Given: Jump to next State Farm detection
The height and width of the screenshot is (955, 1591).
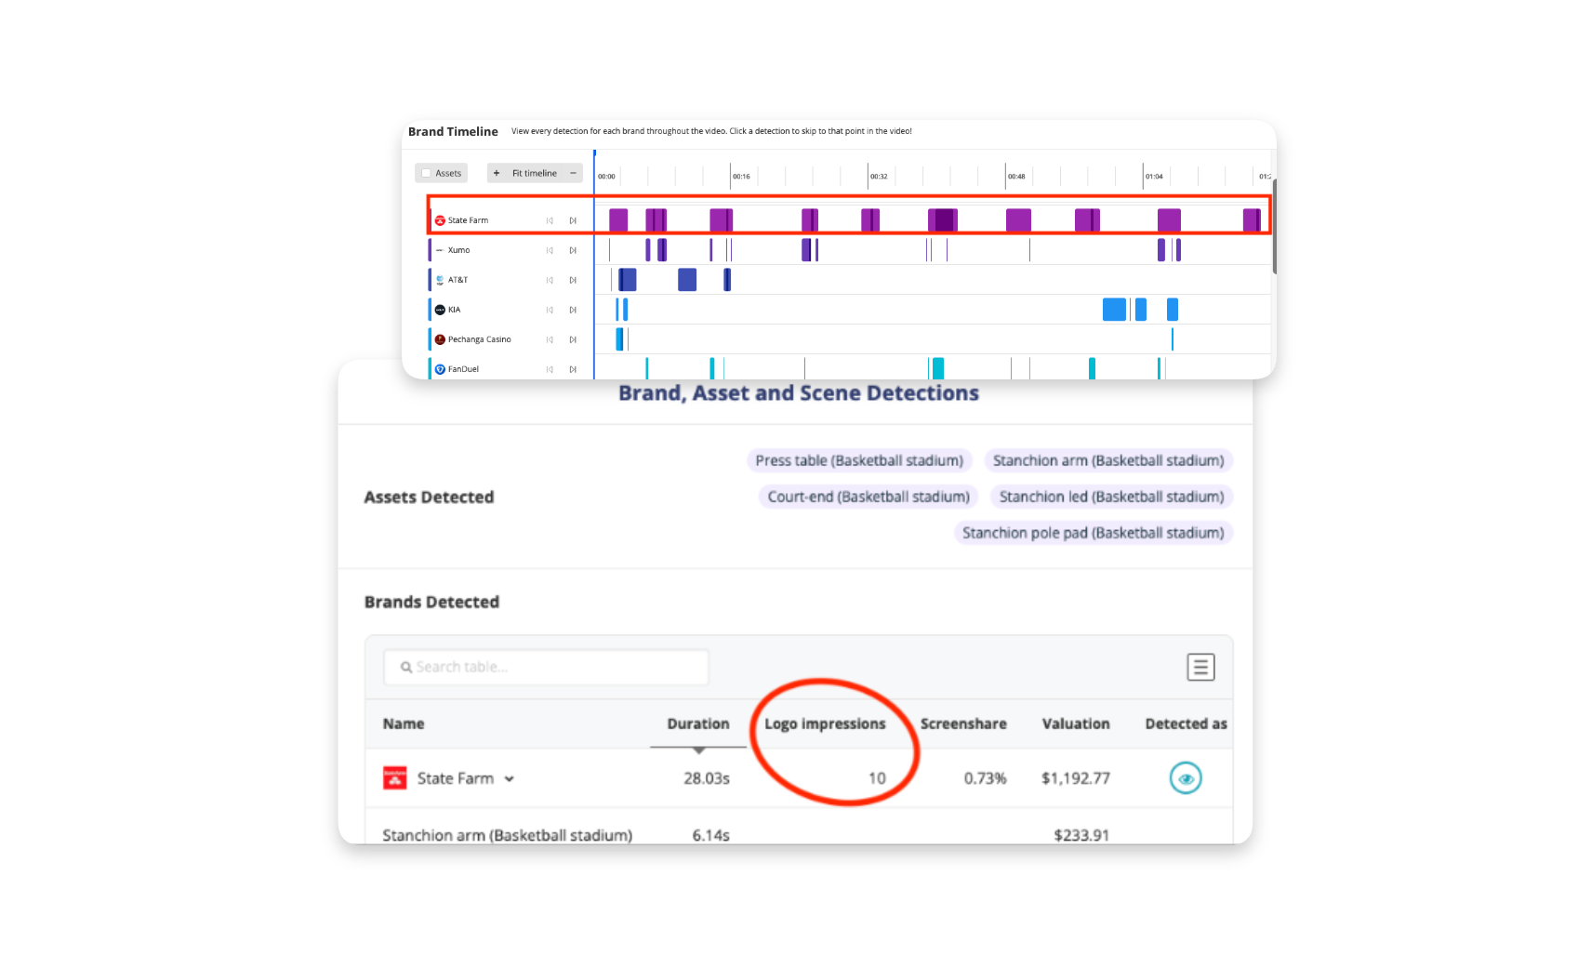Looking at the screenshot, I should pyautogui.click(x=573, y=220).
